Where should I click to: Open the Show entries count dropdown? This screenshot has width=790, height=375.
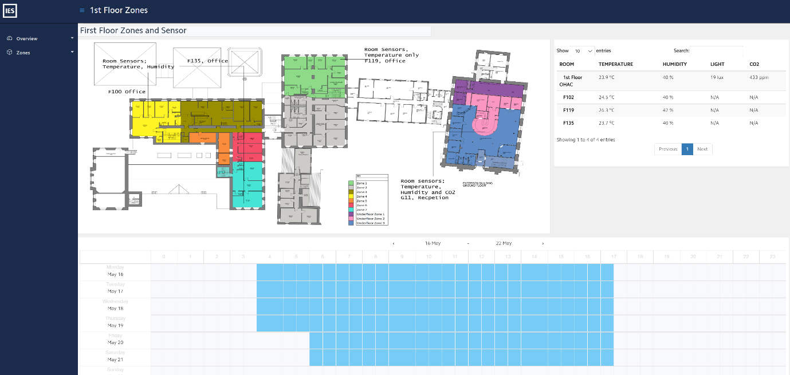(x=583, y=51)
